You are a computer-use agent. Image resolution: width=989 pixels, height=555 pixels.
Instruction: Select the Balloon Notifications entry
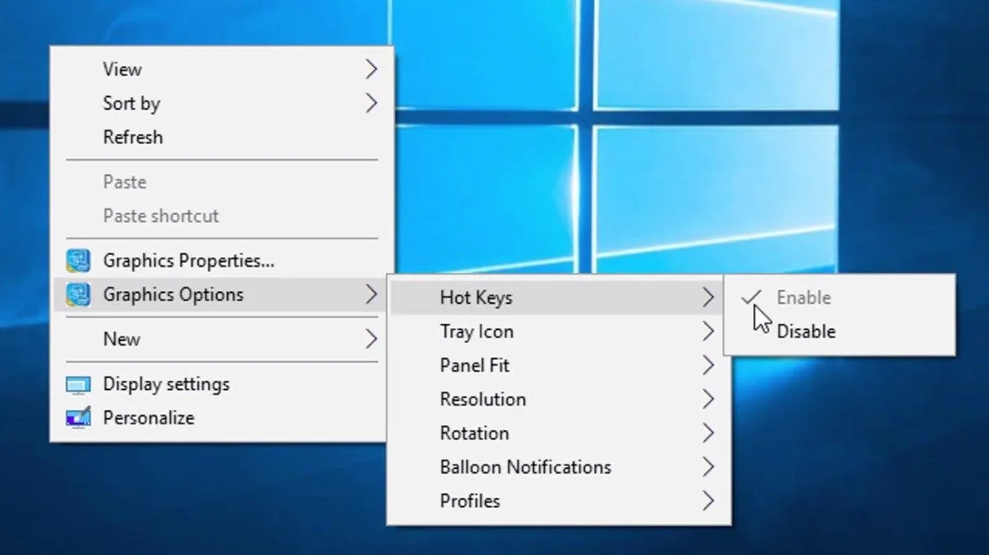558,467
